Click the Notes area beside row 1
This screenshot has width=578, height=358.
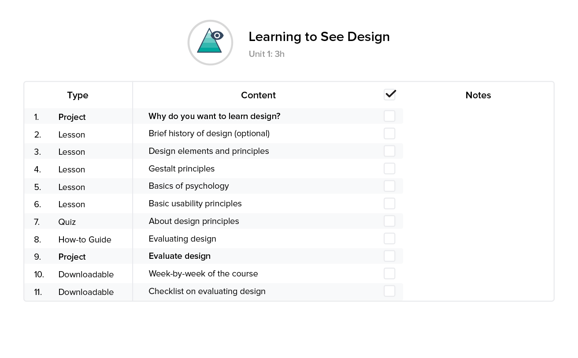pos(478,116)
